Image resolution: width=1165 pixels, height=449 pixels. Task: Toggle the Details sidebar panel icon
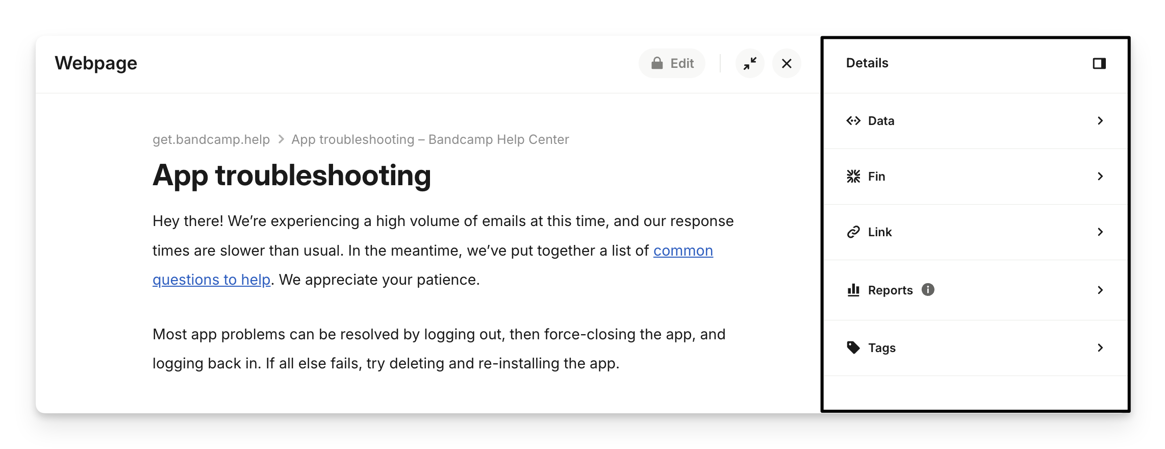point(1099,63)
